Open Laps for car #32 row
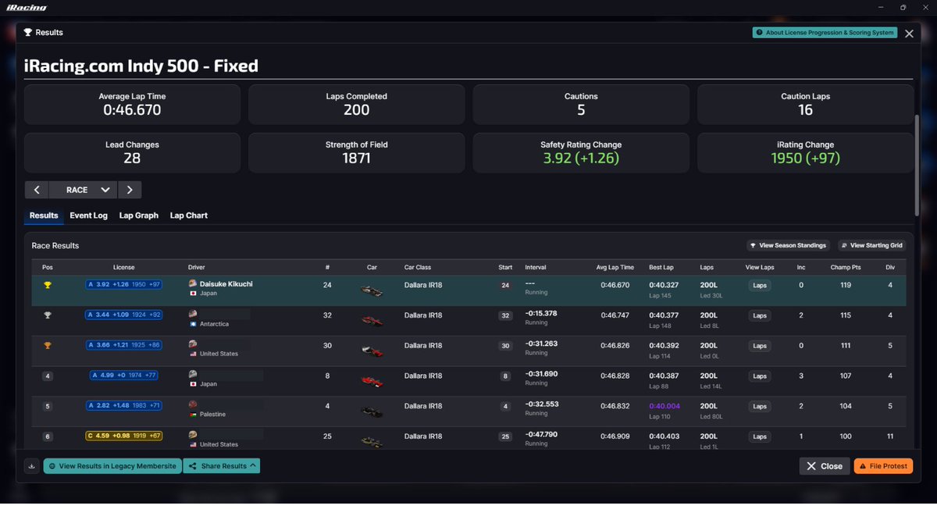 (760, 315)
